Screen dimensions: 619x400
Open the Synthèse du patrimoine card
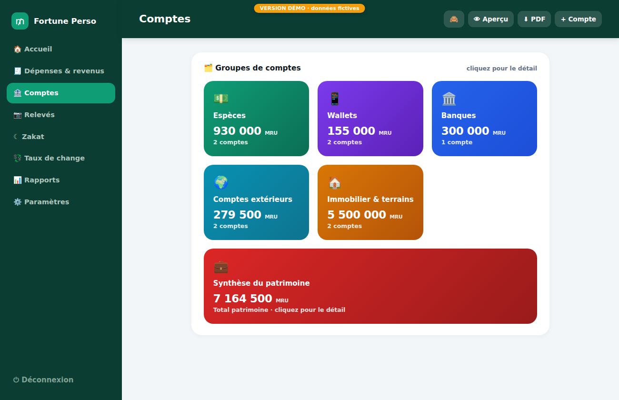(x=370, y=286)
